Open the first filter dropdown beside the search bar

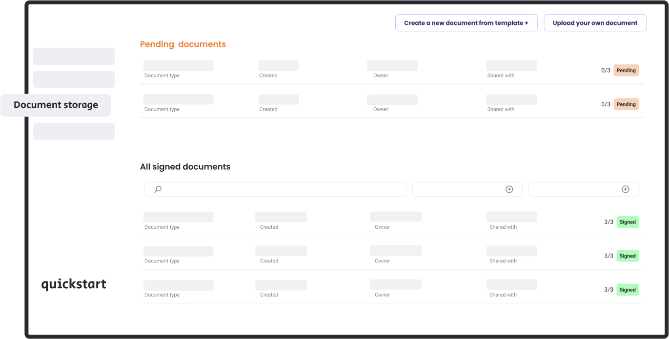tap(467, 189)
